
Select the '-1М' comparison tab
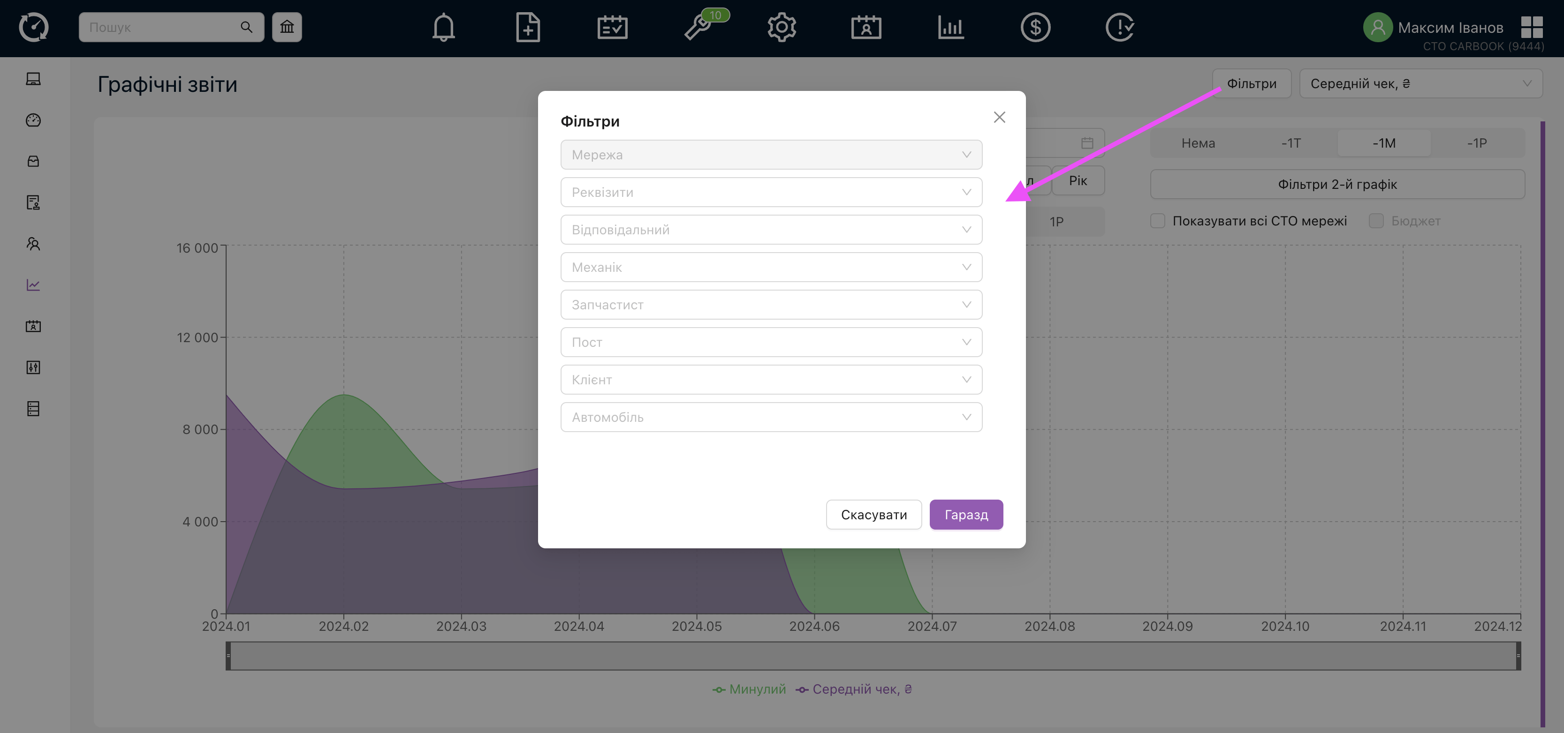tap(1384, 143)
